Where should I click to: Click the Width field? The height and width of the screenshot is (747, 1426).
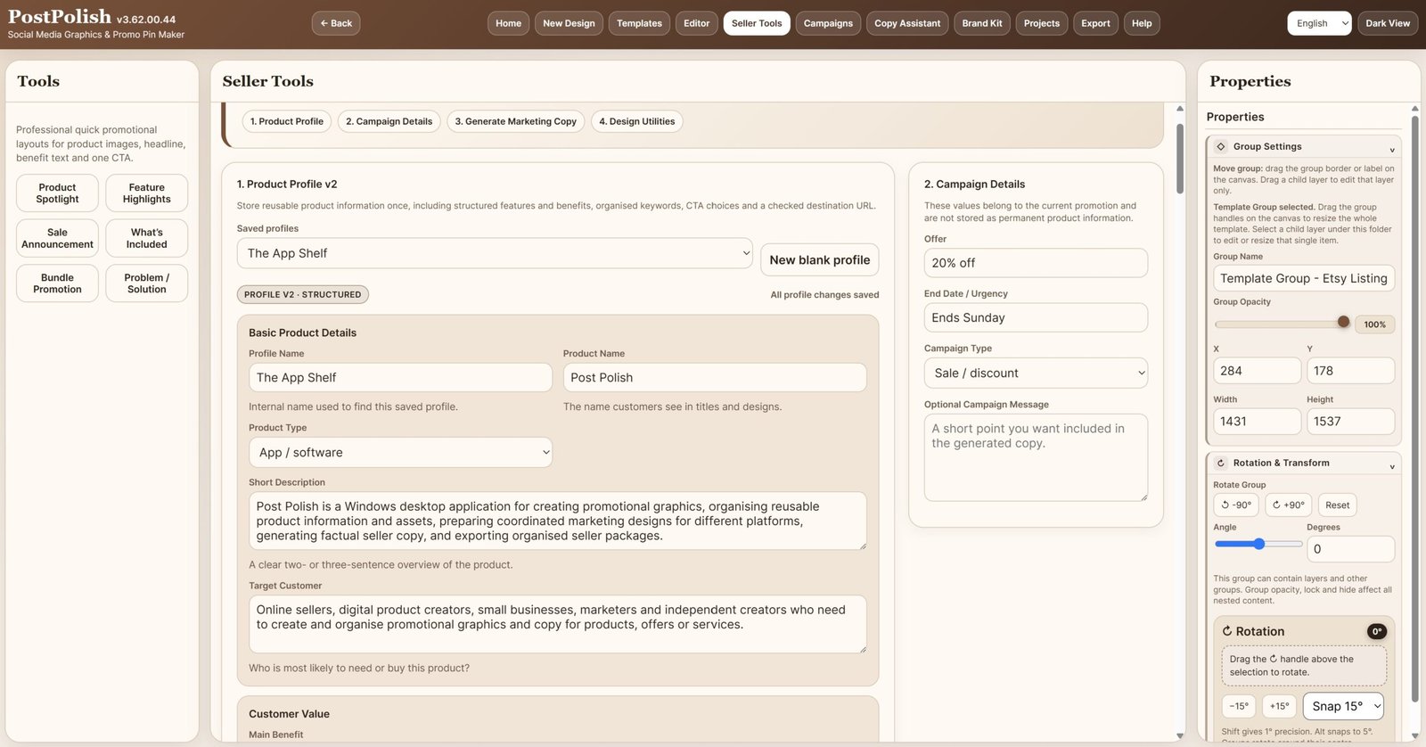(x=1257, y=422)
